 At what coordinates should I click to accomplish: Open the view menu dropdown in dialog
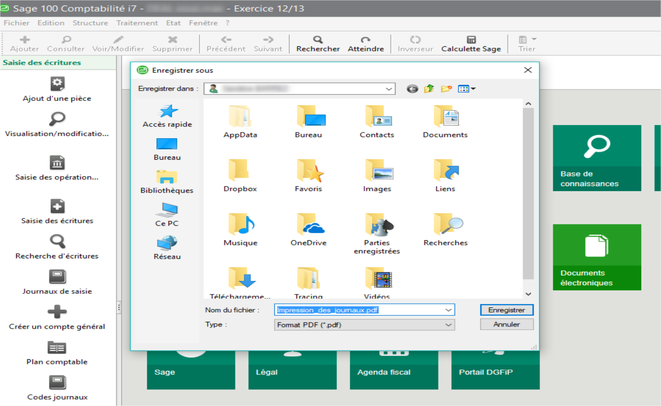pos(466,89)
